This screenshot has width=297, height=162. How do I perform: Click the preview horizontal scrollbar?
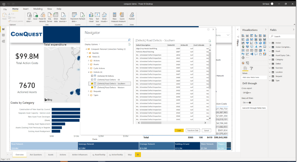[151, 123]
